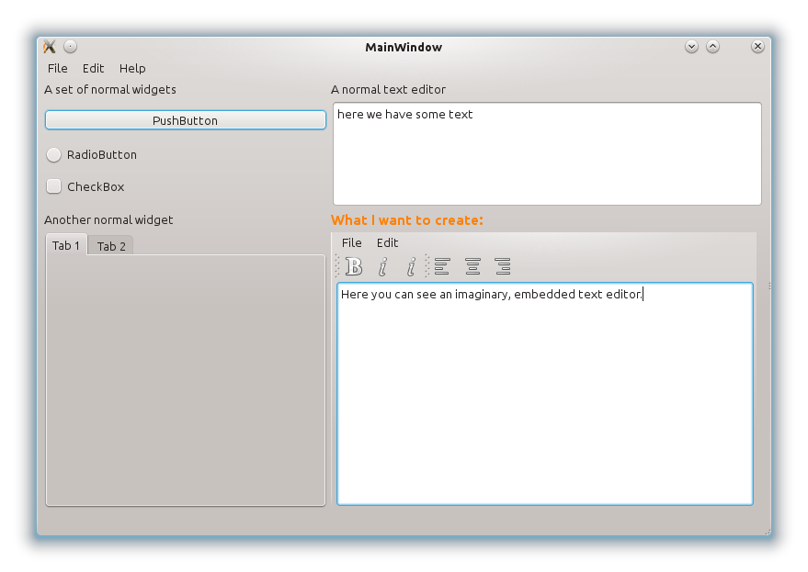
Task: Open the embedded editor's Edit menu
Action: tap(388, 243)
